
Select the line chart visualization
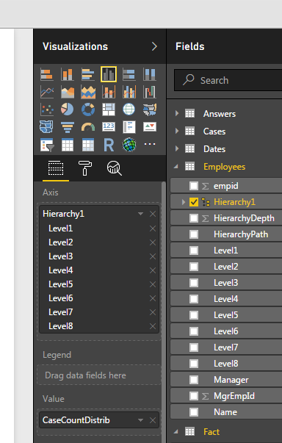point(47,92)
